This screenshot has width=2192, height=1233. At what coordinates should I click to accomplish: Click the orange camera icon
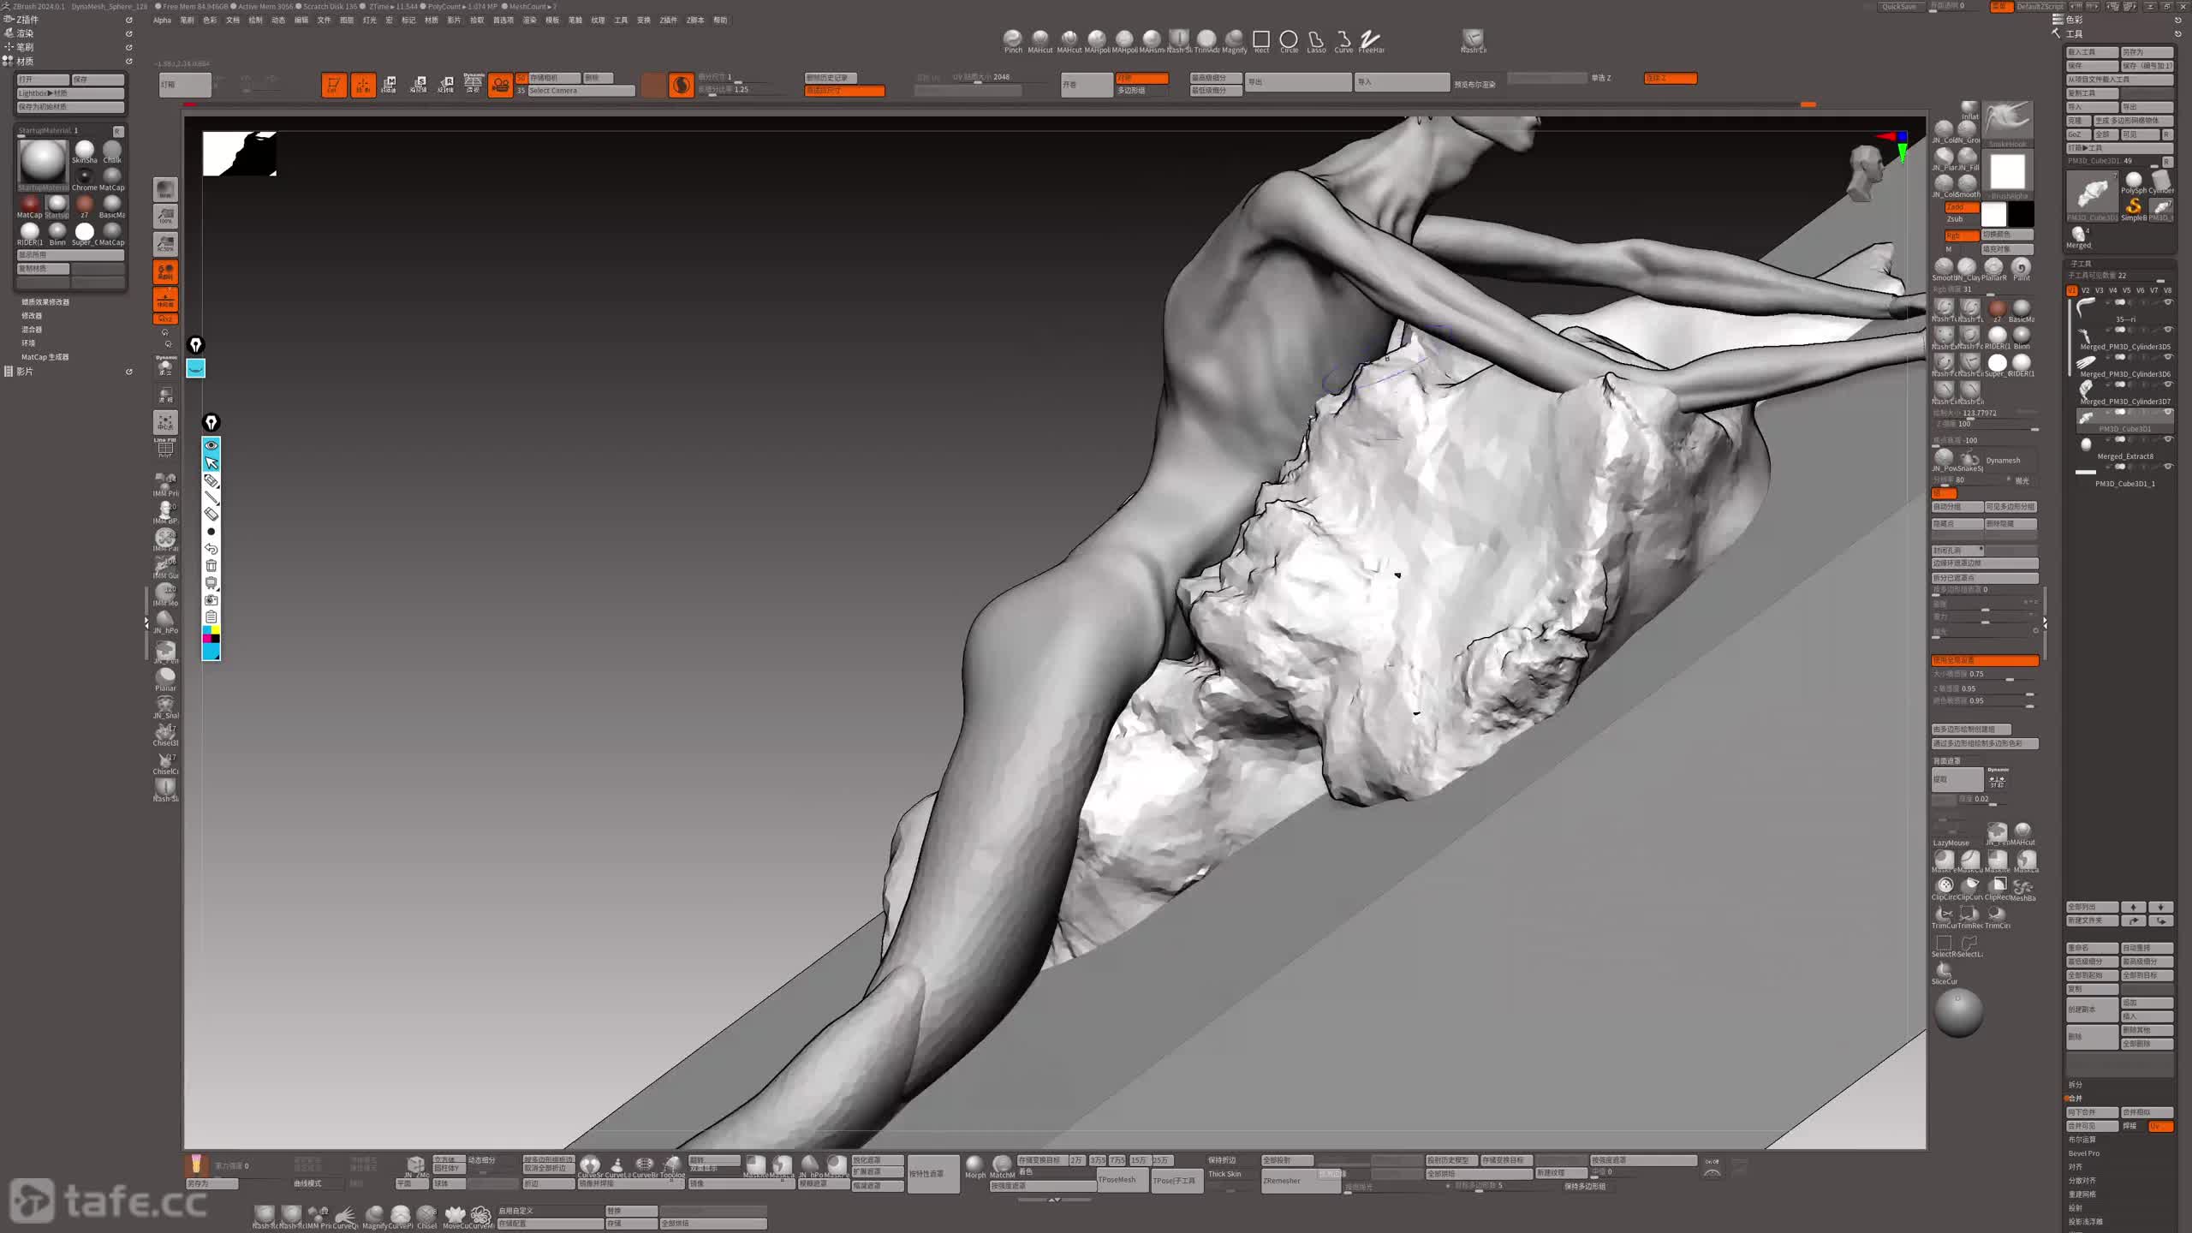coord(500,85)
